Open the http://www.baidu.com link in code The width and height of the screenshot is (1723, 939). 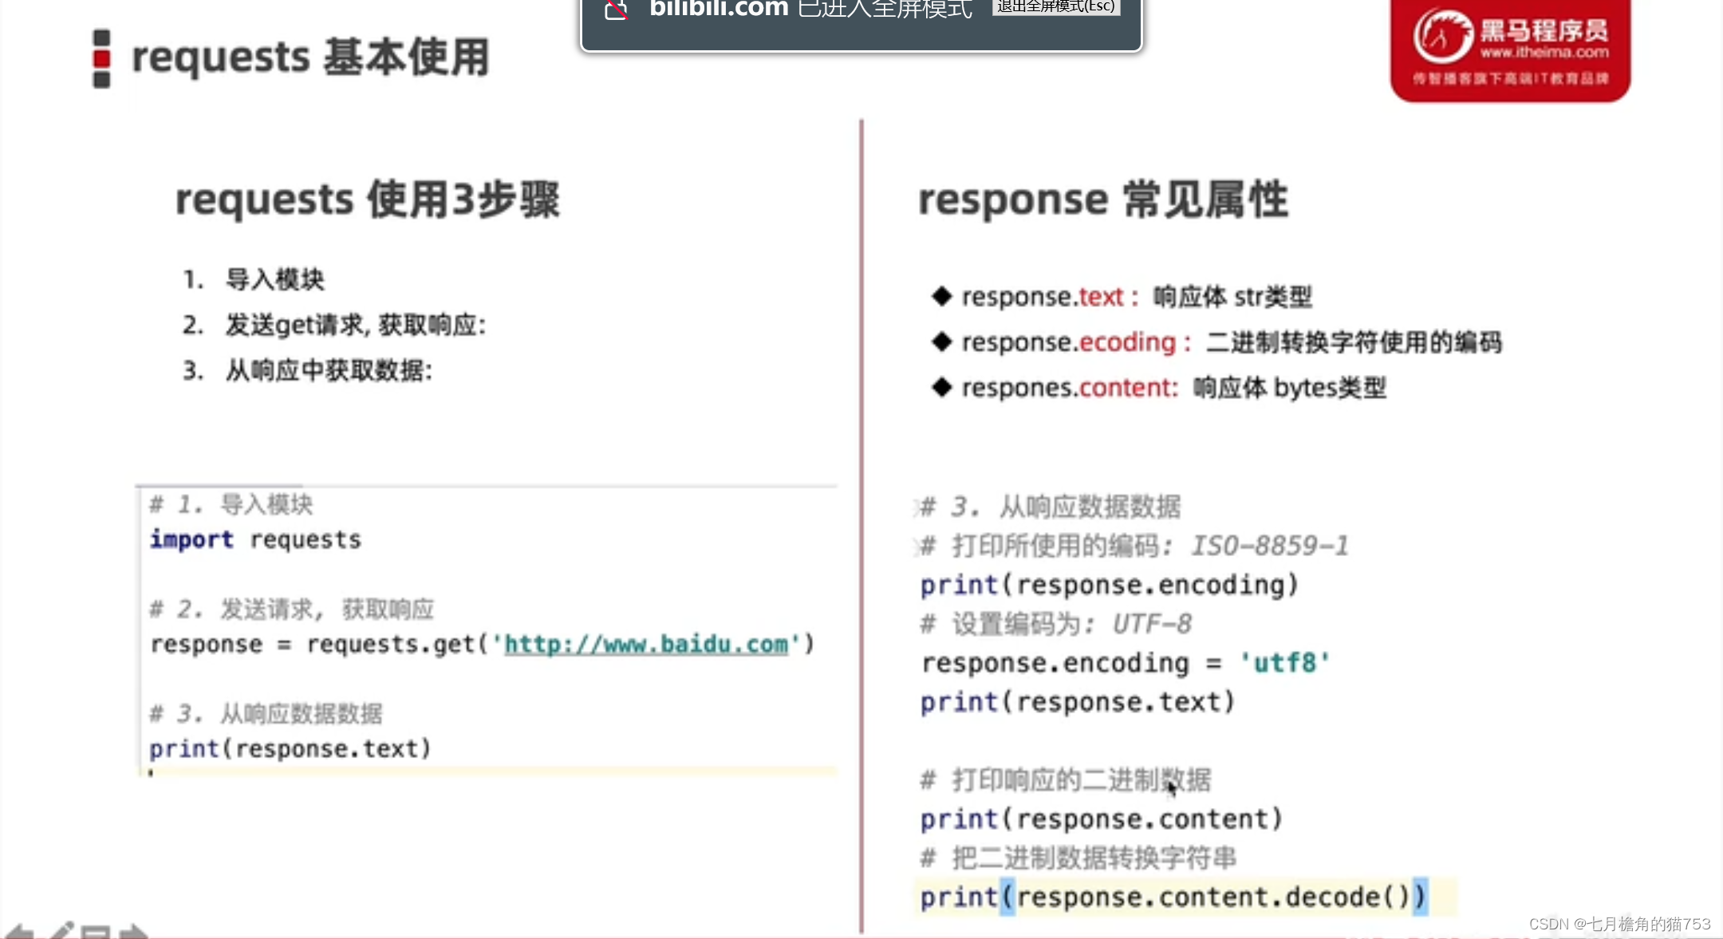point(646,644)
